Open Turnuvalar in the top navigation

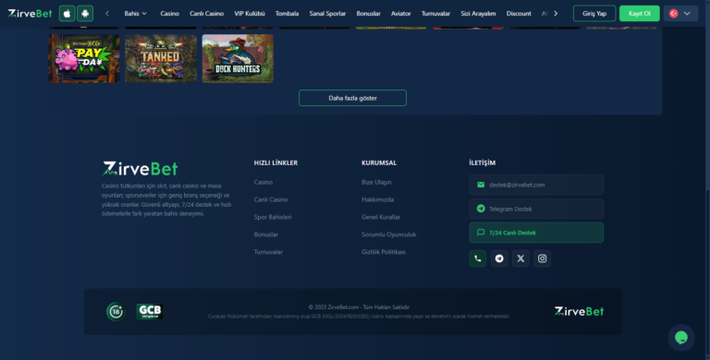pos(435,14)
